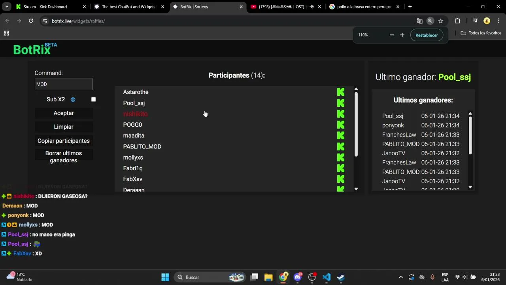The width and height of the screenshot is (506, 285).
Task: Click Kick icon in nishikito row
Action: point(341,114)
